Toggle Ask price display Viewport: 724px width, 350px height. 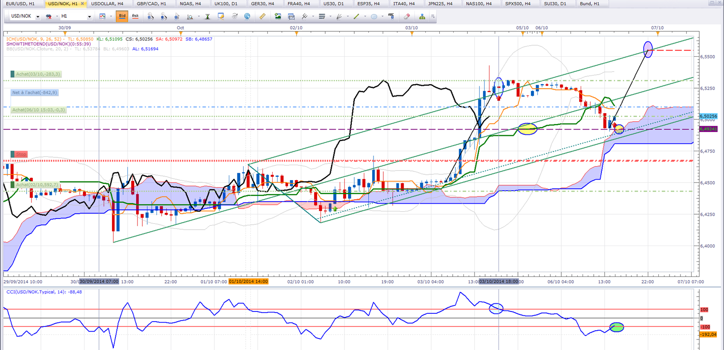tap(135, 16)
